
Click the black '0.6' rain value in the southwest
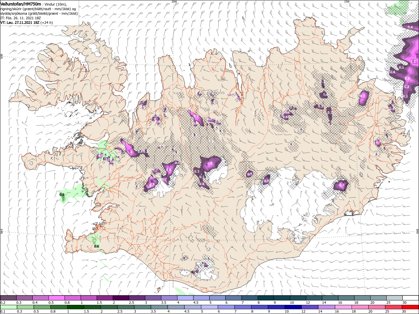(97, 246)
